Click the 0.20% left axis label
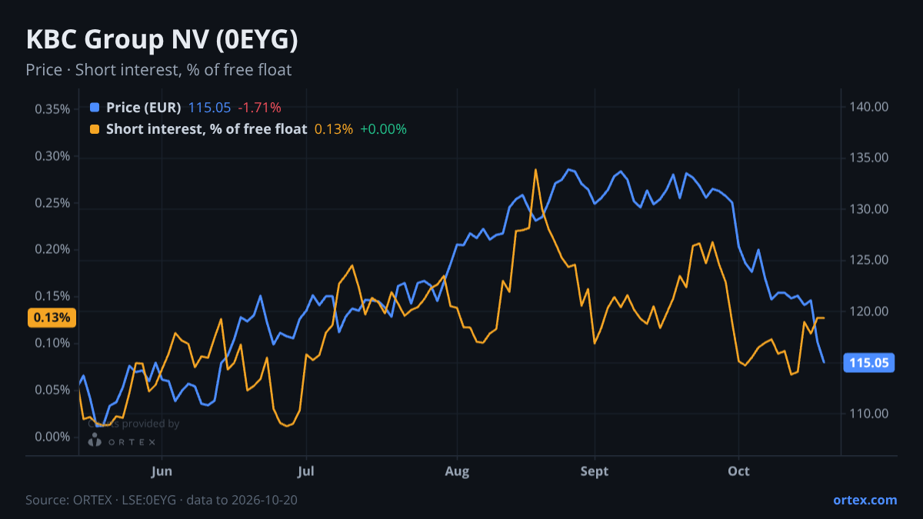923x519 pixels. click(52, 250)
